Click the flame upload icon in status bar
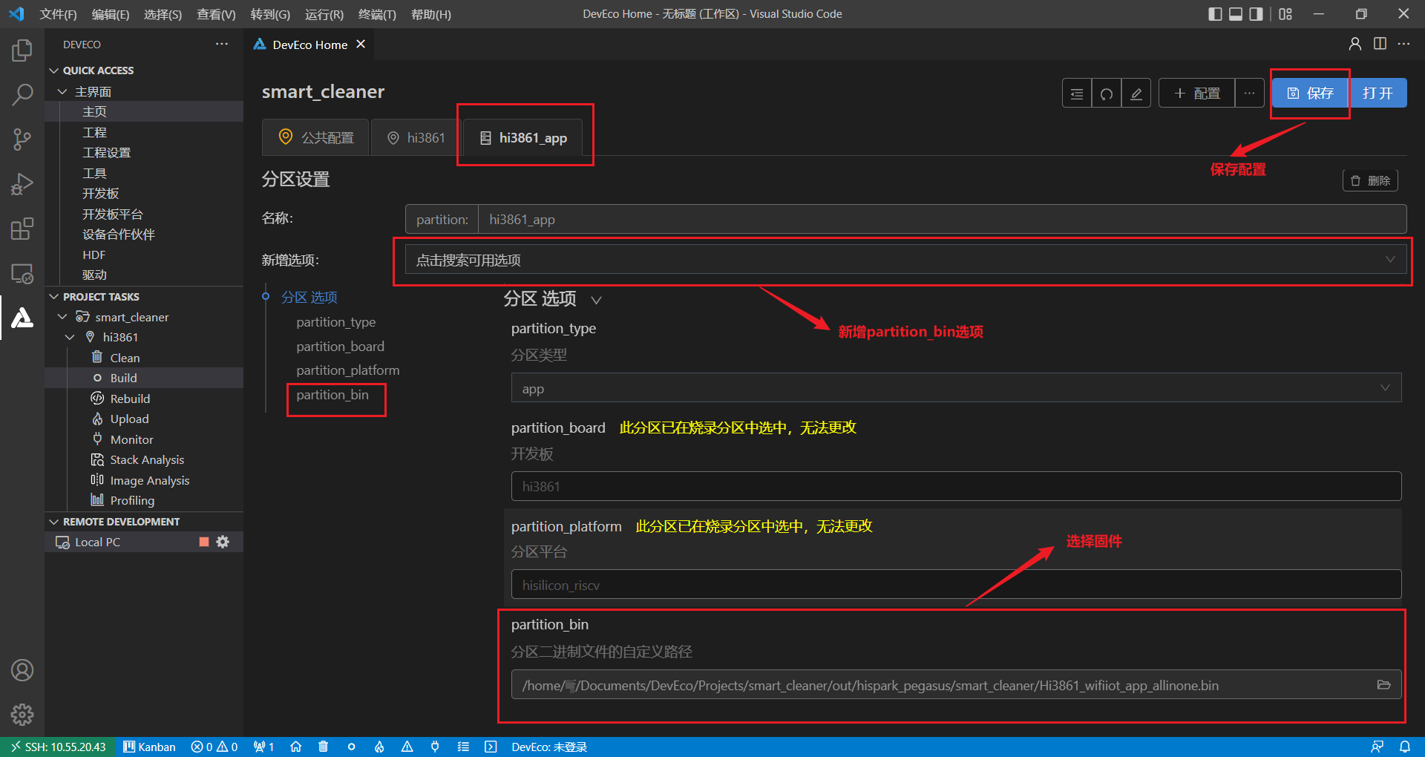Image resolution: width=1425 pixels, height=757 pixels. 379,747
